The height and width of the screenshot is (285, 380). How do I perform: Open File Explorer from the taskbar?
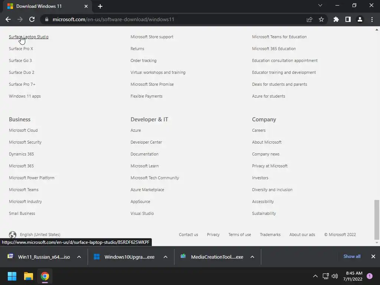click(28, 276)
